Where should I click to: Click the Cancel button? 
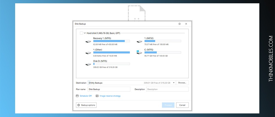coord(182,105)
